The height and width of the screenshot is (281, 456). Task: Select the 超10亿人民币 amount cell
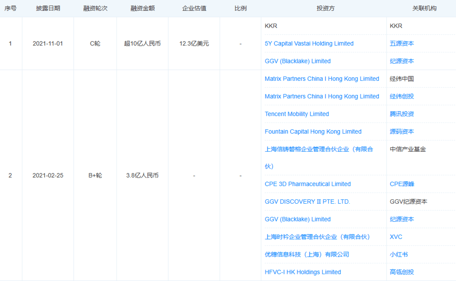click(x=142, y=43)
